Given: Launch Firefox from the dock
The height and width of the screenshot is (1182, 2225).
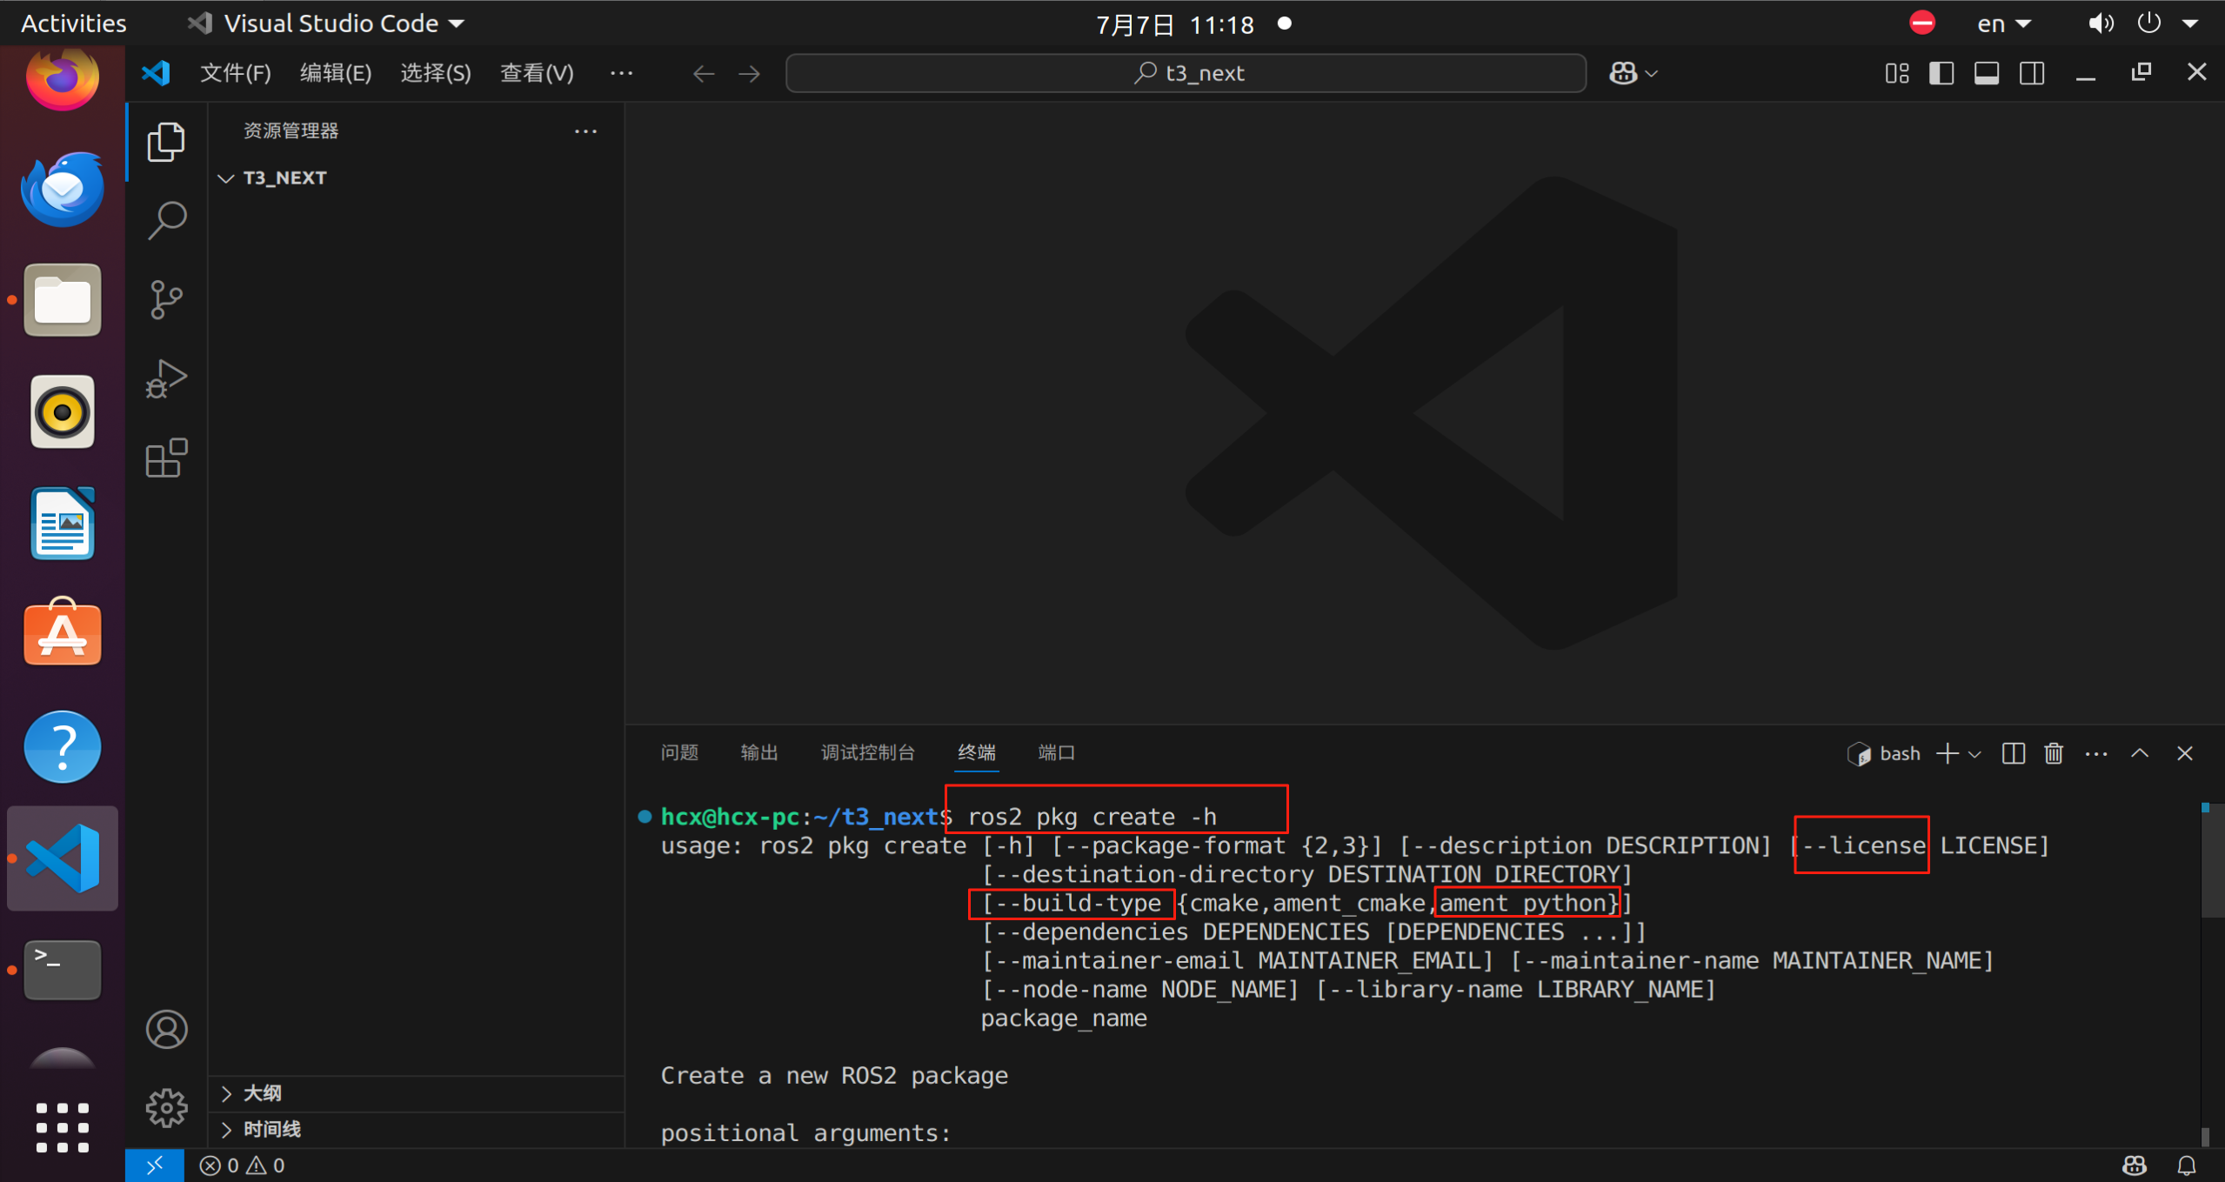Looking at the screenshot, I should (x=63, y=77).
